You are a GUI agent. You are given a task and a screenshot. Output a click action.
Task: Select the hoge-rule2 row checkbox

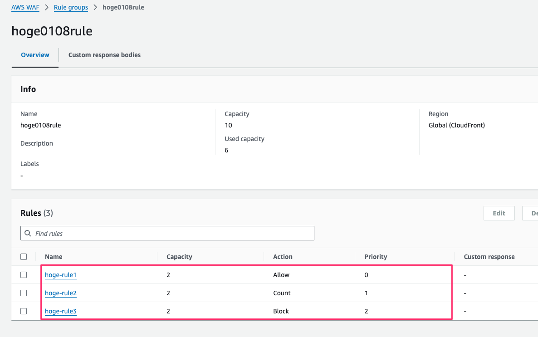[x=24, y=293]
